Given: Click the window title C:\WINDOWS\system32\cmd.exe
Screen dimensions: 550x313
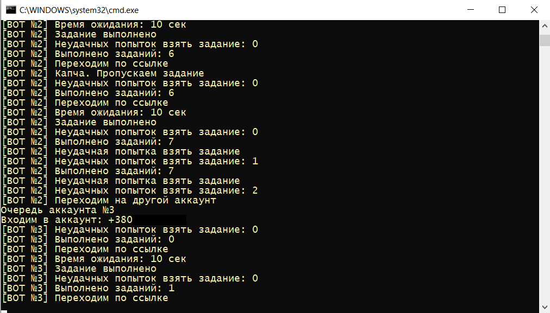Looking at the screenshot, I should 79,10.
